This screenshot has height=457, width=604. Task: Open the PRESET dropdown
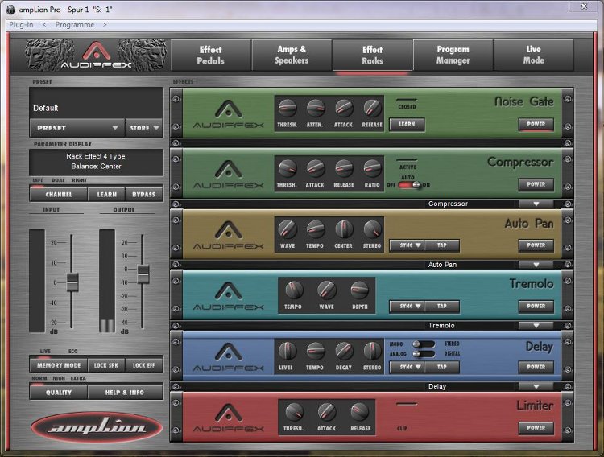(x=77, y=128)
